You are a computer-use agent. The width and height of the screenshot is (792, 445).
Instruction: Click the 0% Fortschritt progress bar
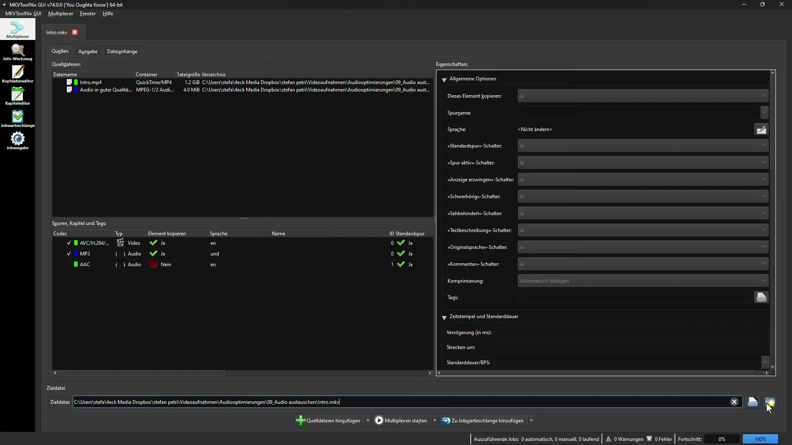coord(722,439)
